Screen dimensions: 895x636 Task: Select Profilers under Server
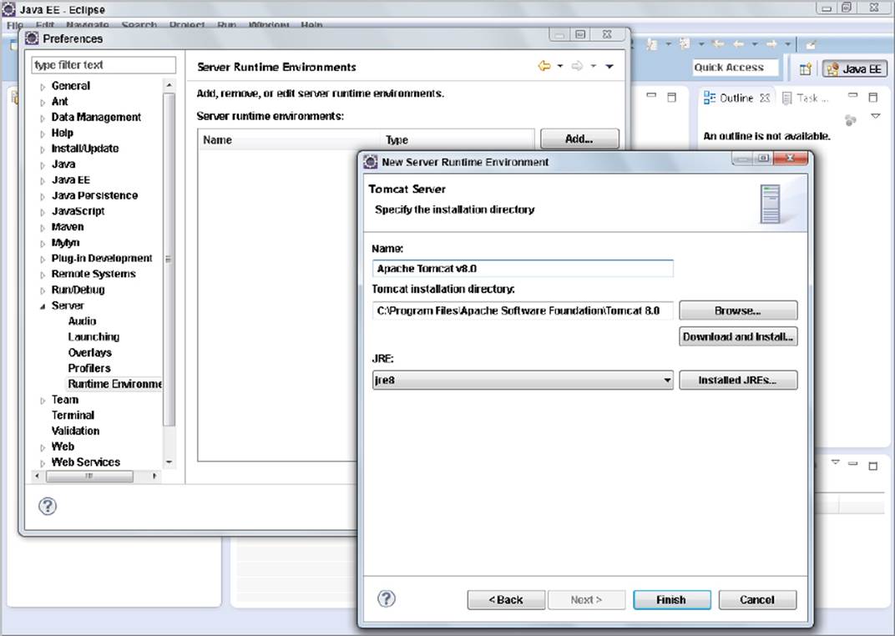pyautogui.click(x=89, y=368)
